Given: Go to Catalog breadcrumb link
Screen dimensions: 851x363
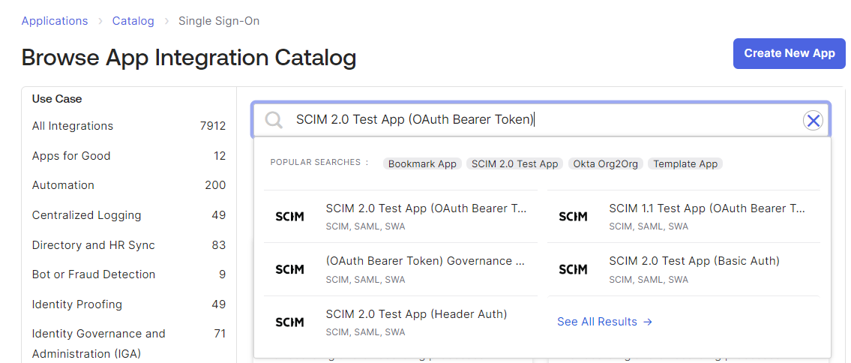Looking at the screenshot, I should point(133,21).
